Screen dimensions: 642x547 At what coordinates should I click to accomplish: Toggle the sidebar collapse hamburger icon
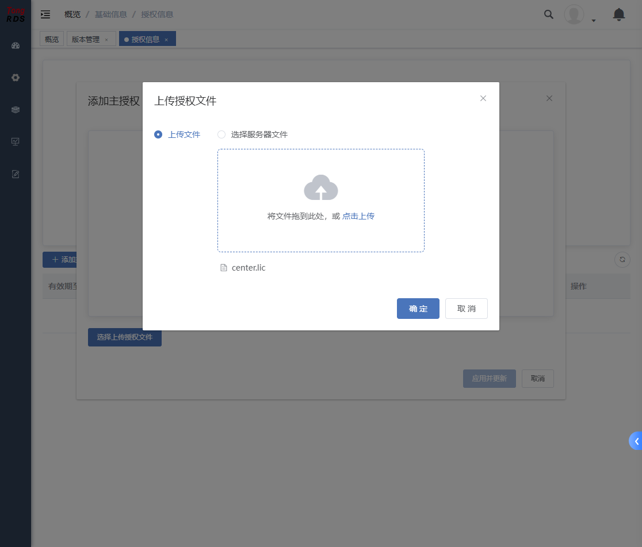click(x=45, y=15)
